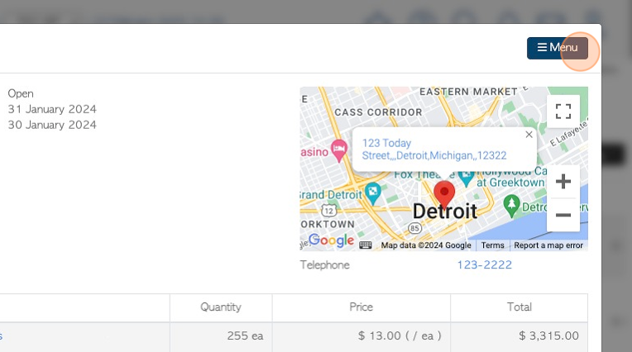Zoom in on the map
632x352 pixels.
click(563, 181)
